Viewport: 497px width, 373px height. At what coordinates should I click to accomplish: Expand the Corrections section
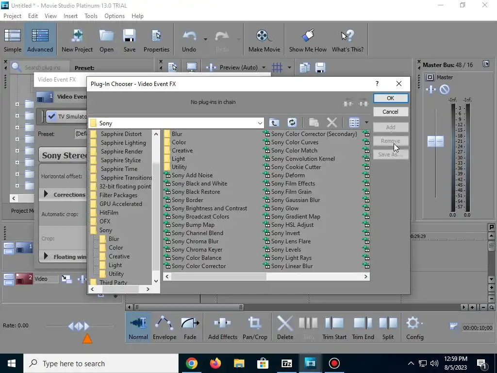(46, 194)
